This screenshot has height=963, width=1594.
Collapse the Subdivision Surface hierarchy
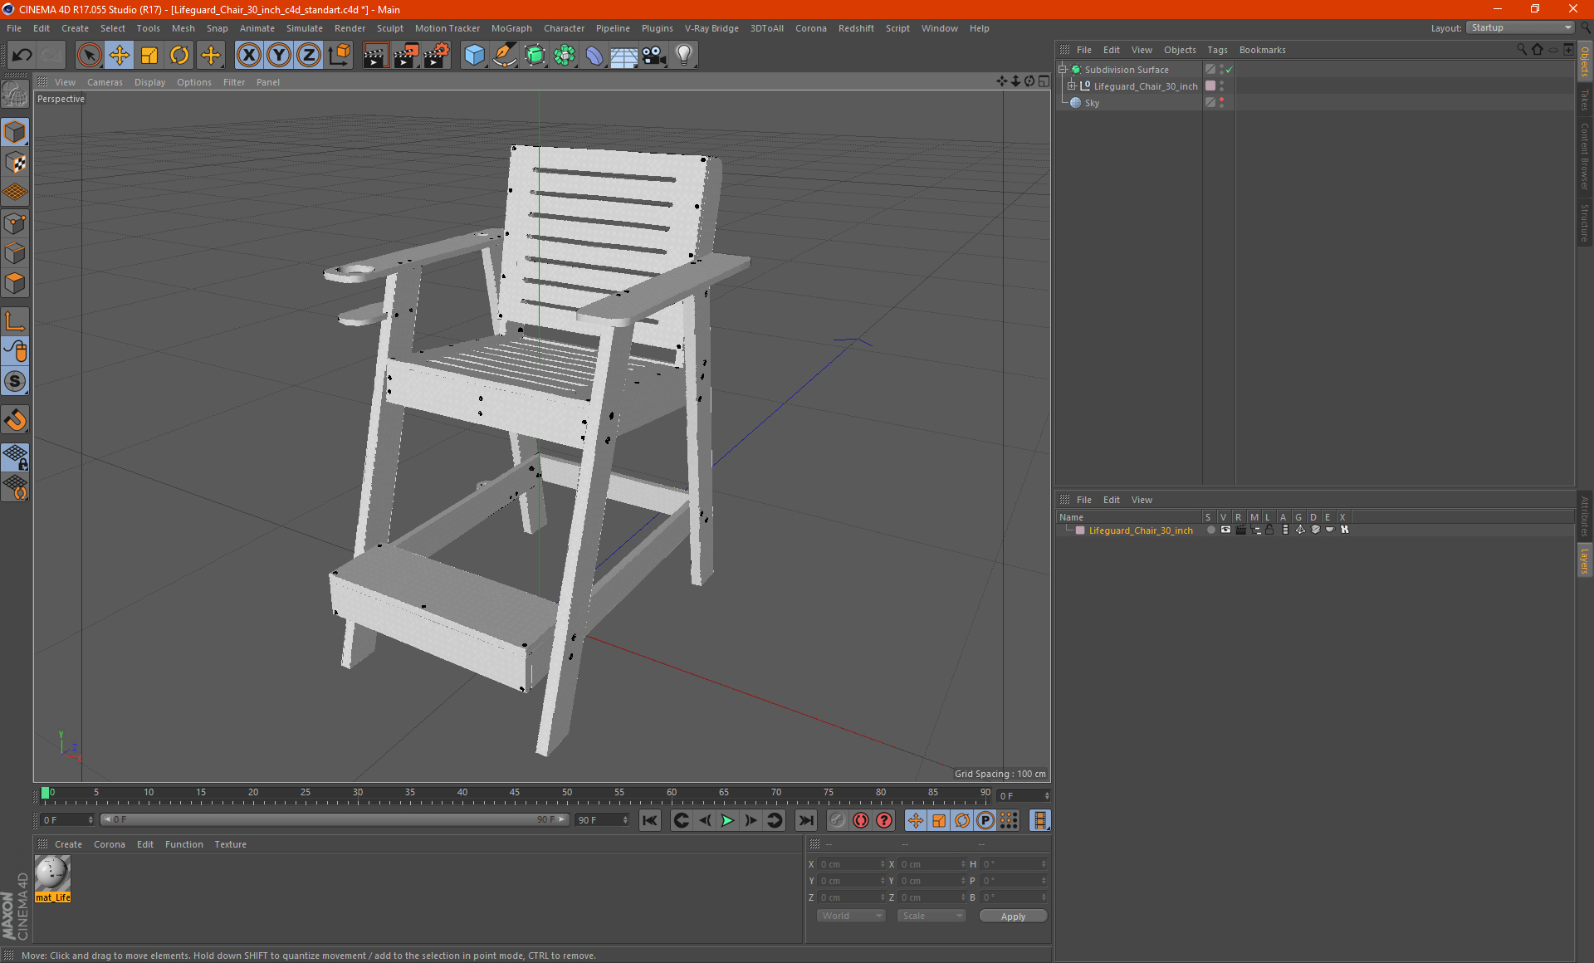(x=1063, y=70)
